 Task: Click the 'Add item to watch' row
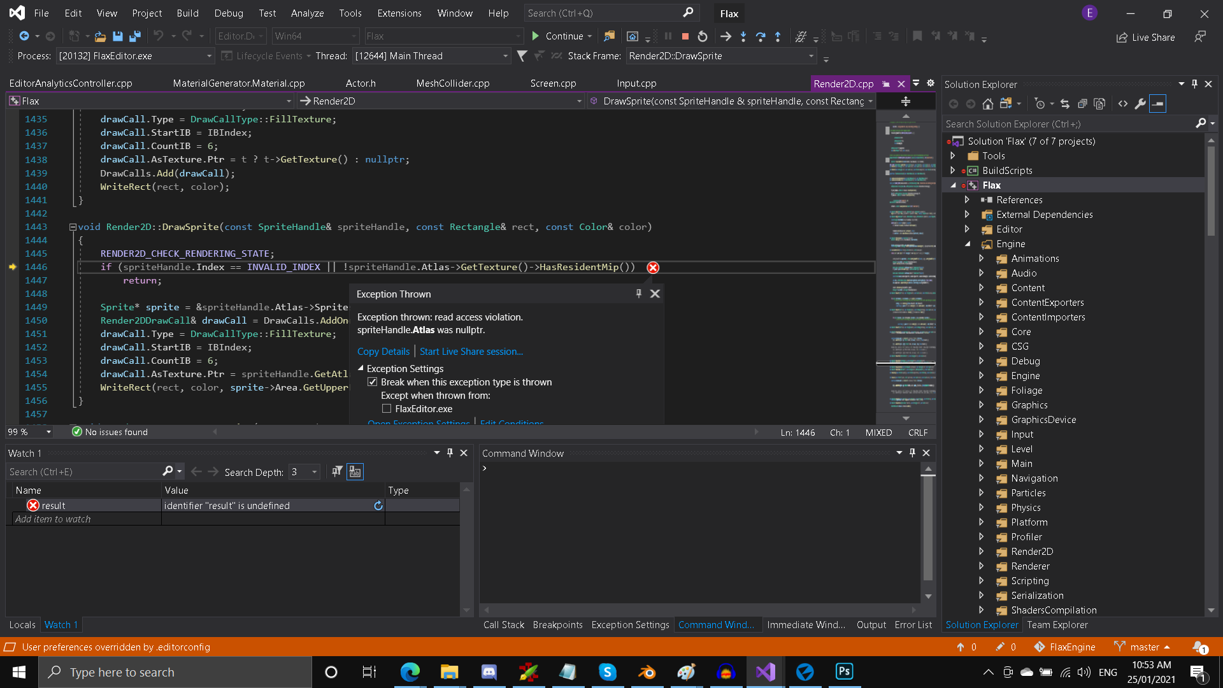coord(54,519)
